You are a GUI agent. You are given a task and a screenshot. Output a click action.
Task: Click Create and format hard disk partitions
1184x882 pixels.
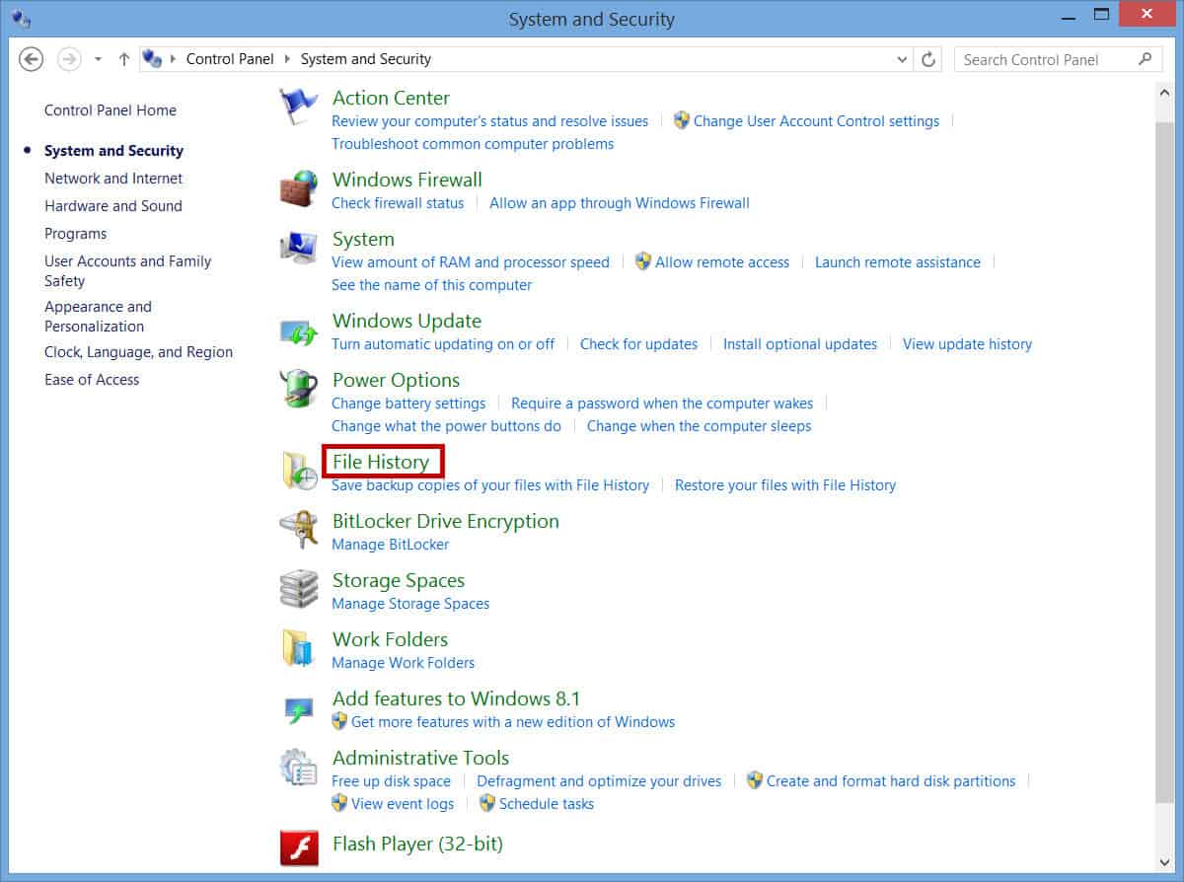click(891, 781)
